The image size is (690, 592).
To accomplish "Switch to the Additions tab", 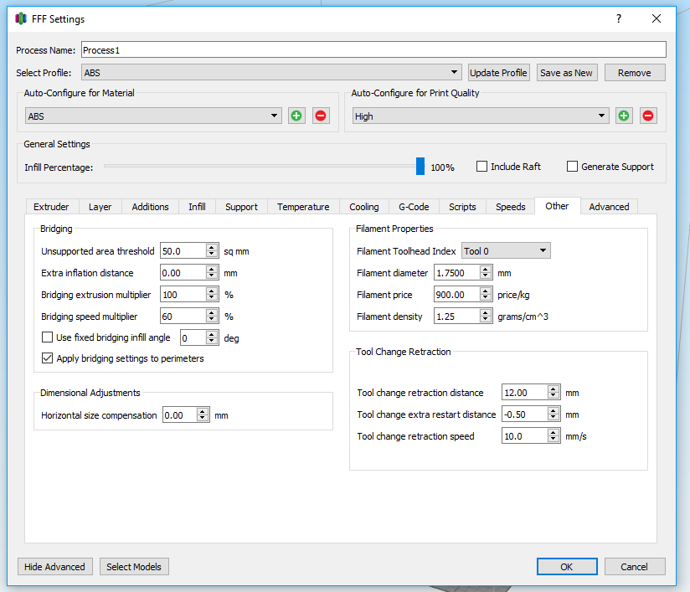I will 150,207.
